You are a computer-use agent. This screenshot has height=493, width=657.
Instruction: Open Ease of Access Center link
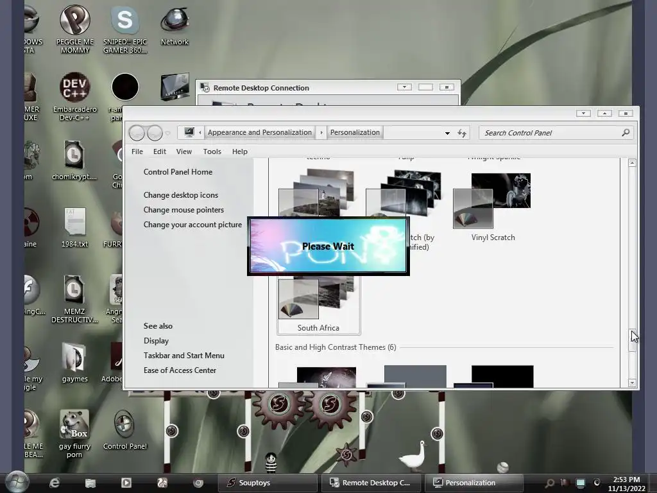click(180, 370)
